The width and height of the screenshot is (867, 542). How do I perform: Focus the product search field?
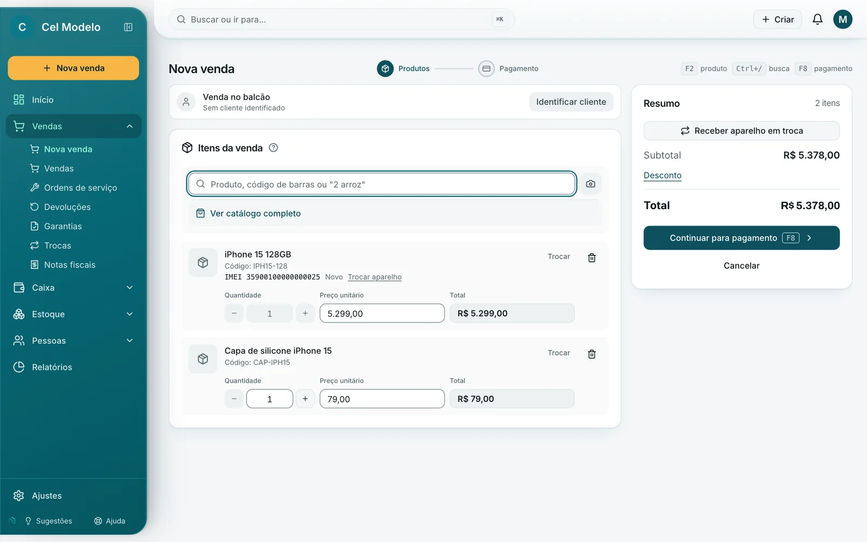point(381,184)
